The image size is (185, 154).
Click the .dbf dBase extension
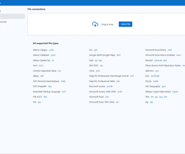pos(42,76)
